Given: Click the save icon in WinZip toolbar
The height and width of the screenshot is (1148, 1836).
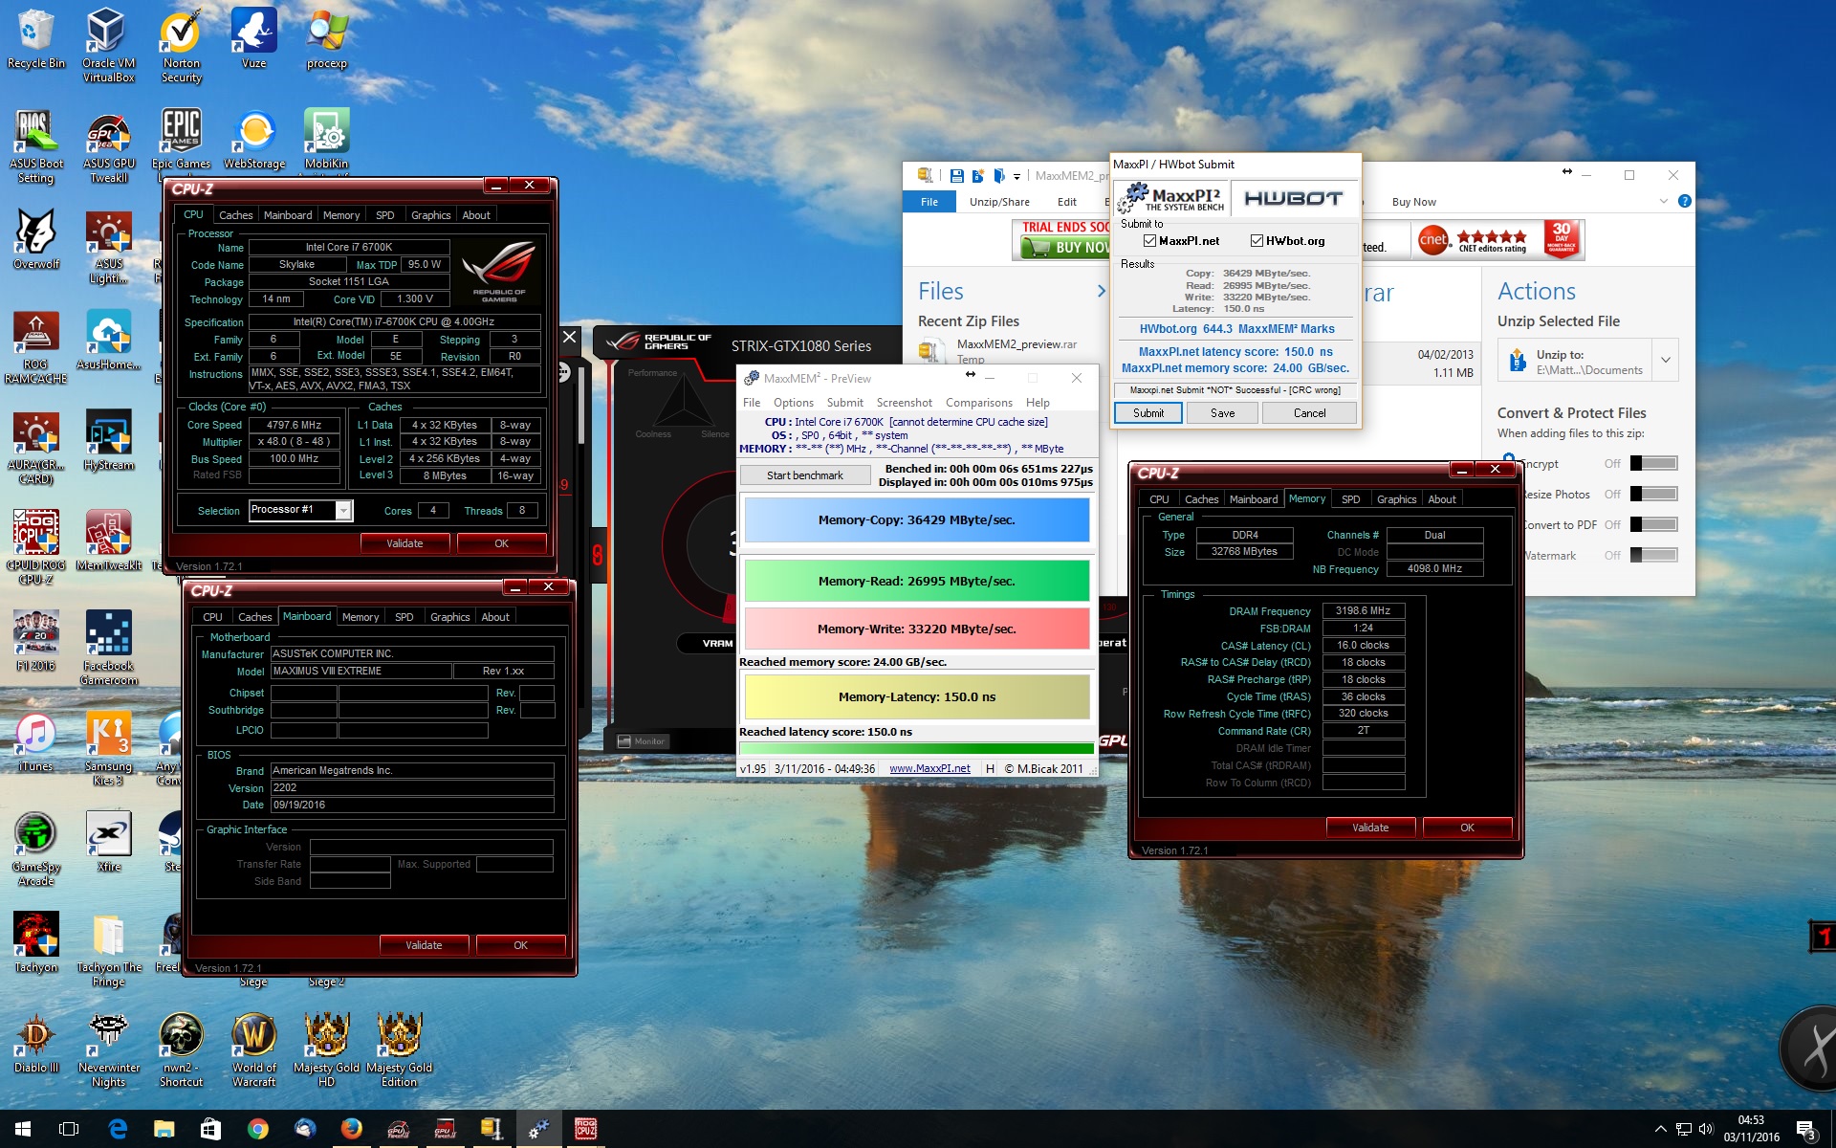Looking at the screenshot, I should coord(956,175).
